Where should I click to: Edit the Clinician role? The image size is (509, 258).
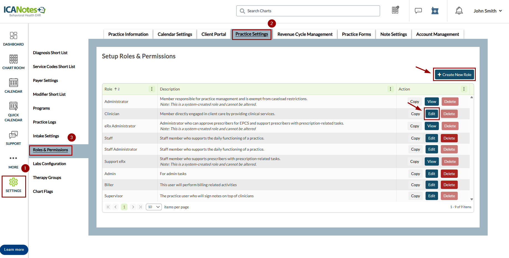coord(432,114)
